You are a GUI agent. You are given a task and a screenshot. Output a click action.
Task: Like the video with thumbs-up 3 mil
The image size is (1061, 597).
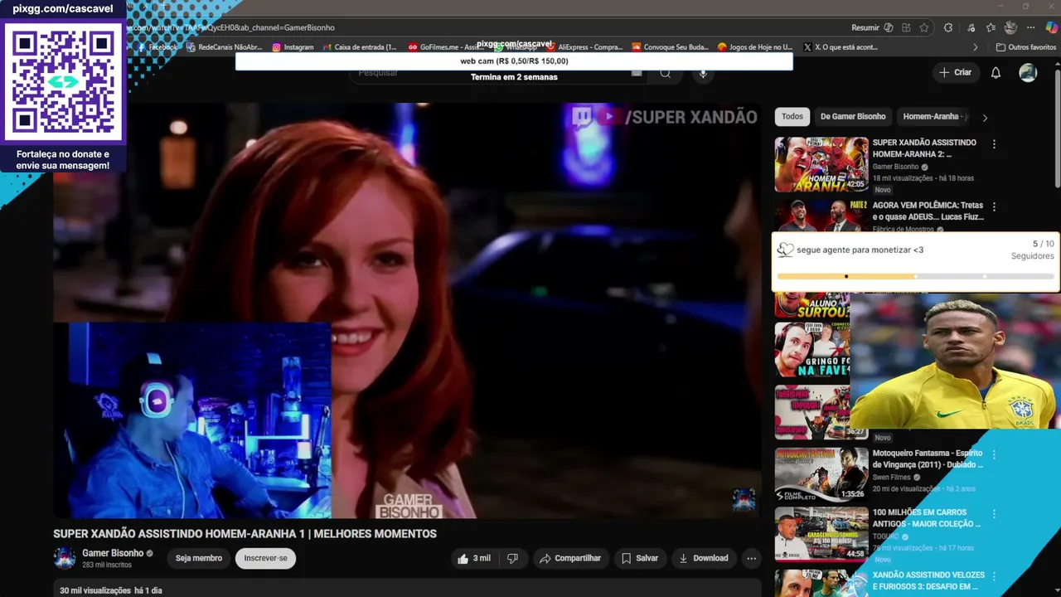(x=473, y=558)
